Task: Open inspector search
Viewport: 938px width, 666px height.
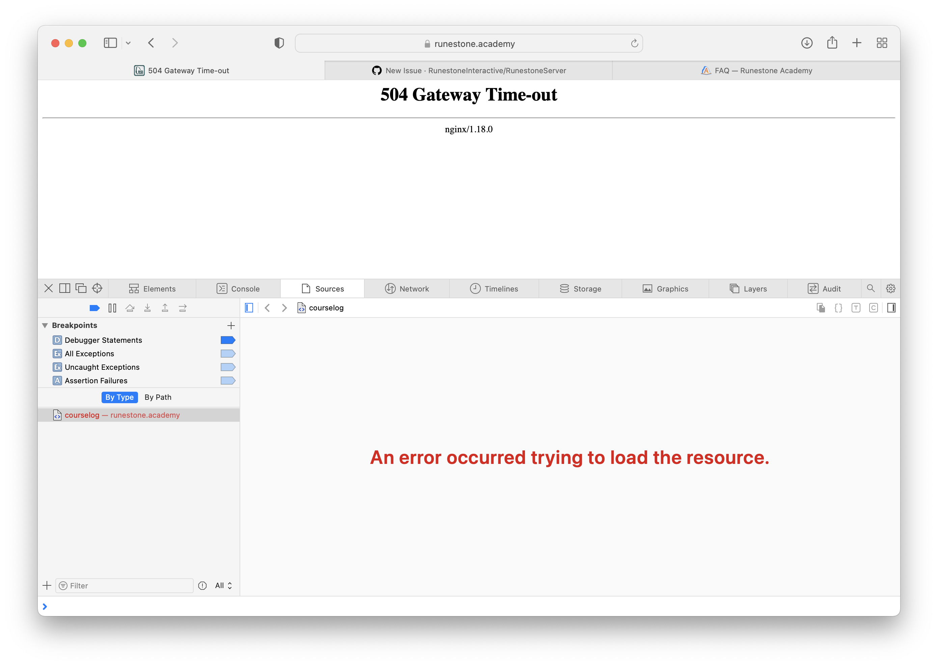Action: [x=871, y=288]
